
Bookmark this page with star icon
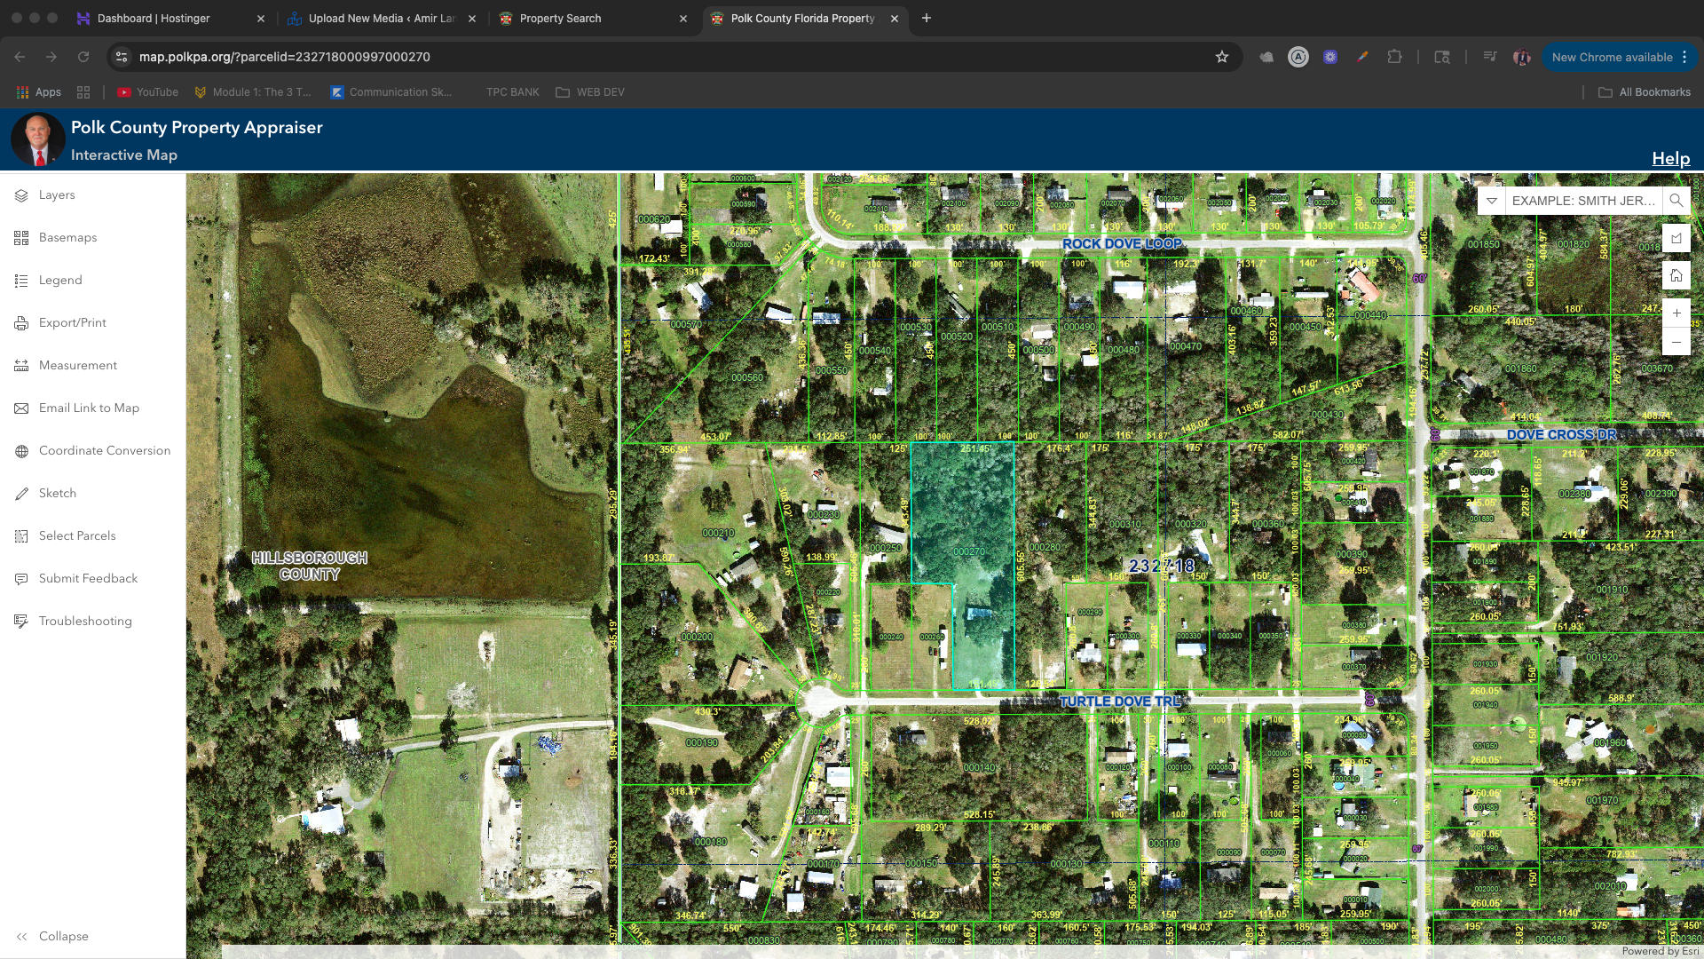click(x=1222, y=57)
